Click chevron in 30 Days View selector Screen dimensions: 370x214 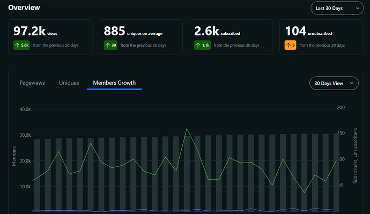(352, 83)
